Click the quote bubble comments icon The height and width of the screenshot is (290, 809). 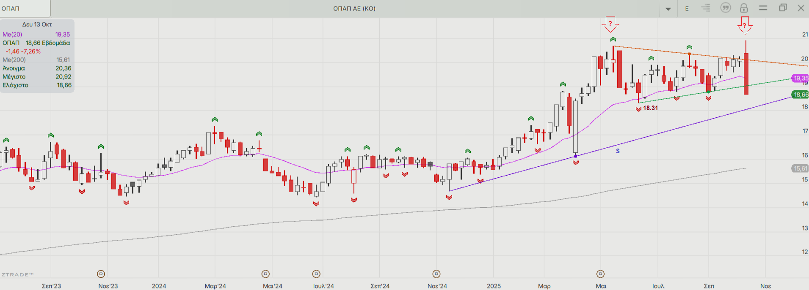tap(726, 8)
